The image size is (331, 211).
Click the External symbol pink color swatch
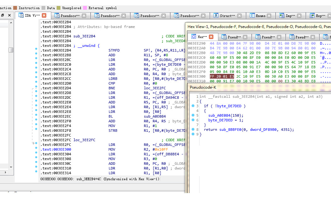click(x=85, y=8)
